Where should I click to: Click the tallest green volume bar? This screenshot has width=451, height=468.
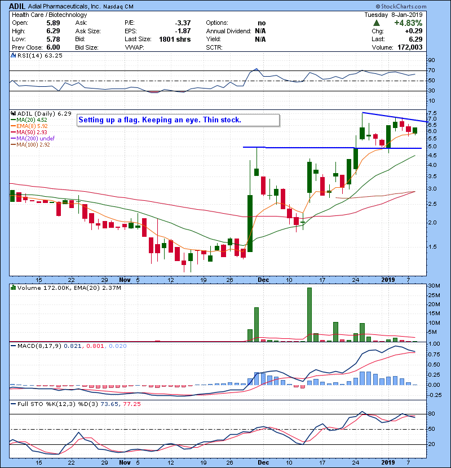point(309,315)
